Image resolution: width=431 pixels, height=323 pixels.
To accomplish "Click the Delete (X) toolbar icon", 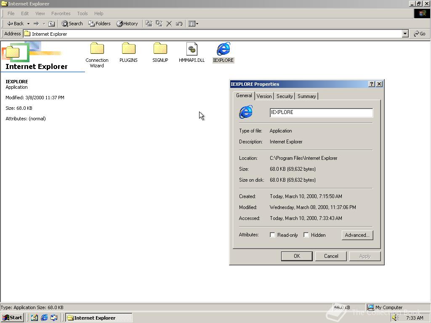I will pyautogui.click(x=169, y=24).
